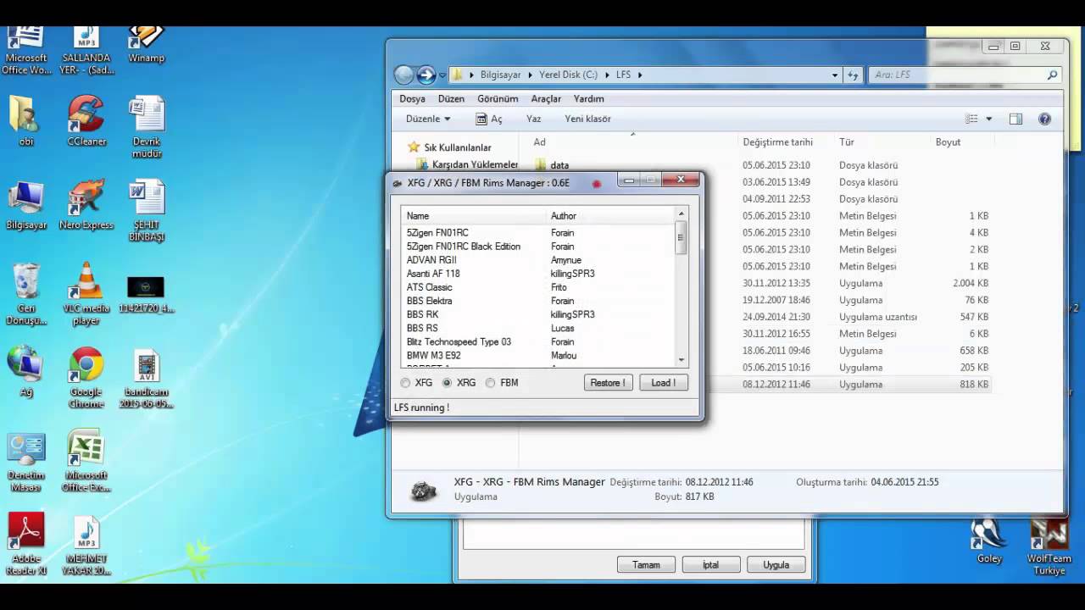Launch Nero Express from the desktop

[86, 205]
